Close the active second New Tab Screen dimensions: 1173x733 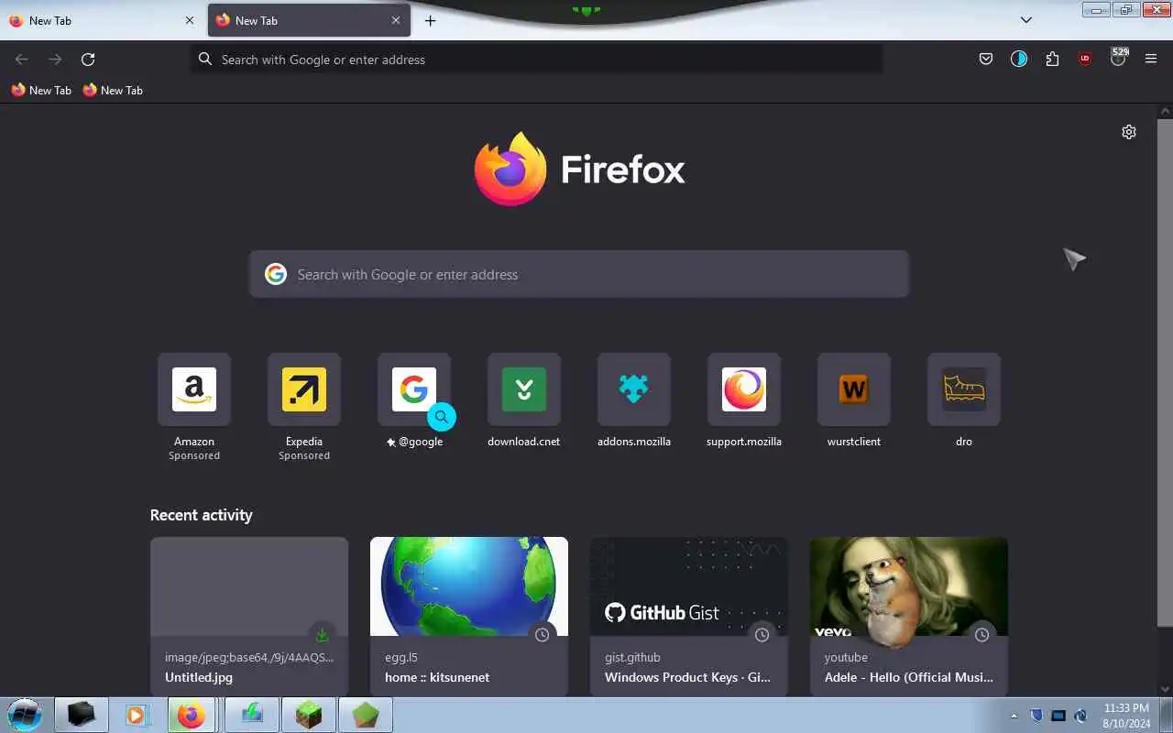point(396,20)
